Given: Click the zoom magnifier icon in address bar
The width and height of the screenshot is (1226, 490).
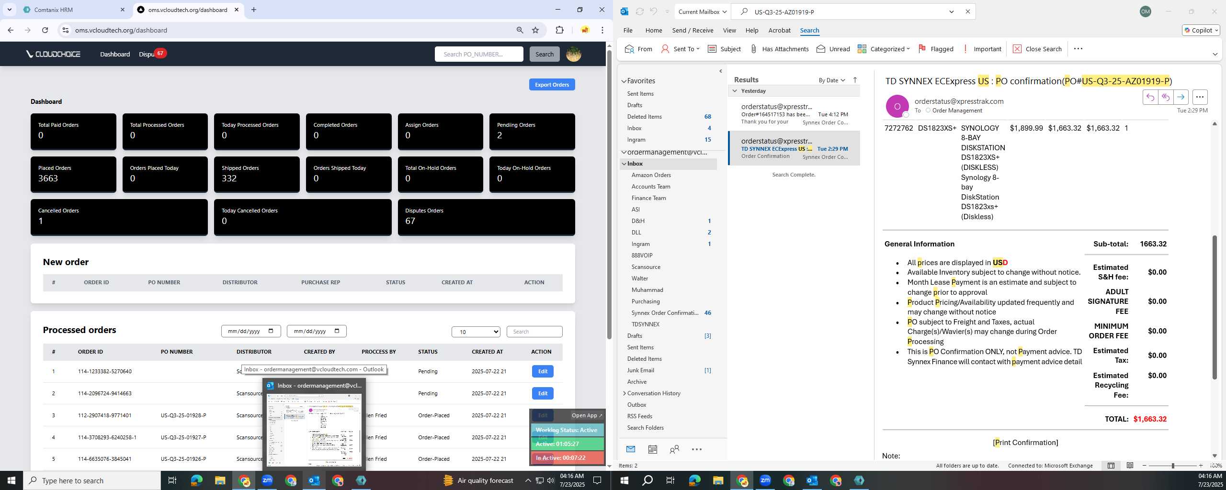Looking at the screenshot, I should coord(520,30).
